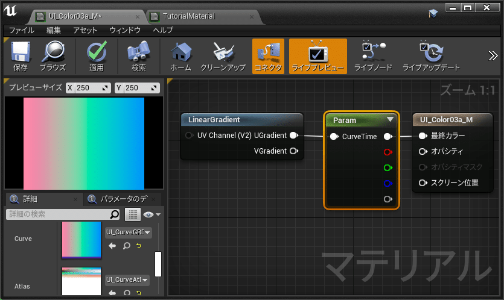Open the eye view options dropdown
Viewport: 504px width, 300px height.
(152, 214)
